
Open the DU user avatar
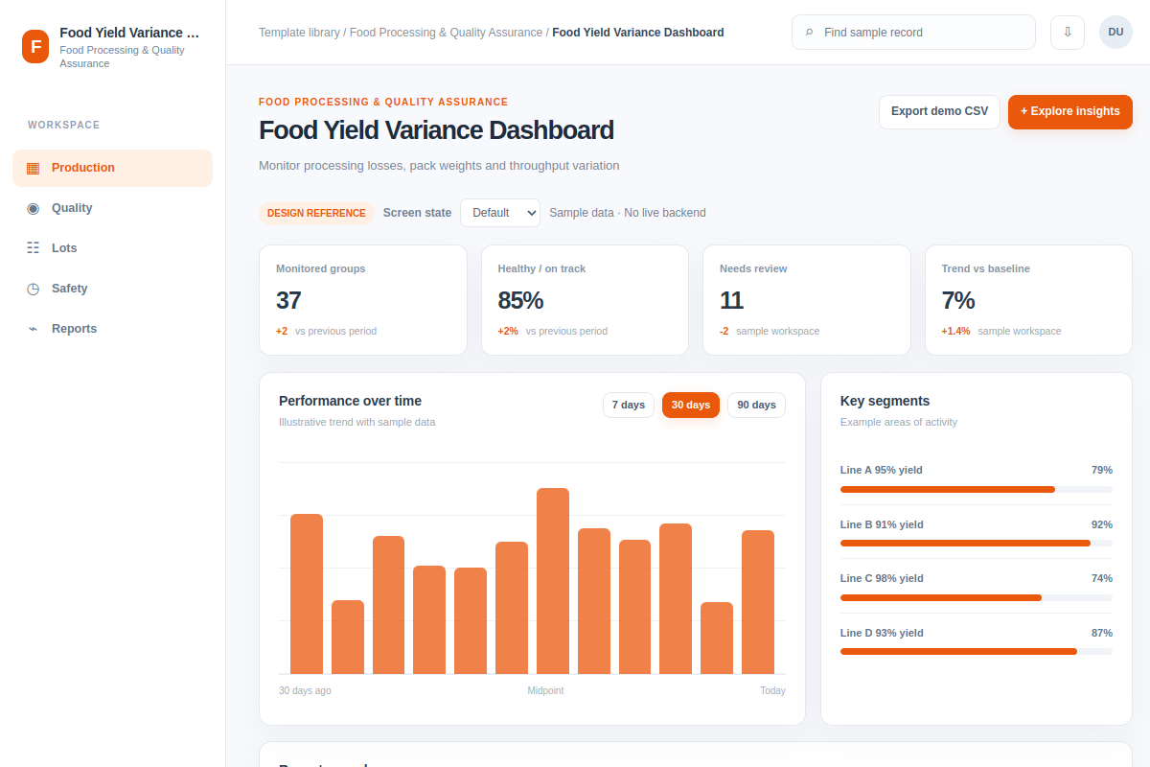pos(1115,33)
